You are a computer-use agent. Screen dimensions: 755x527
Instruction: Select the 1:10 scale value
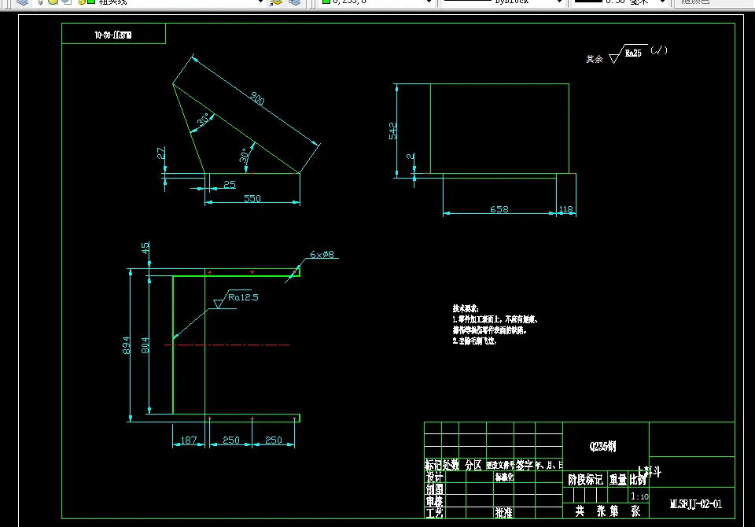click(x=639, y=496)
